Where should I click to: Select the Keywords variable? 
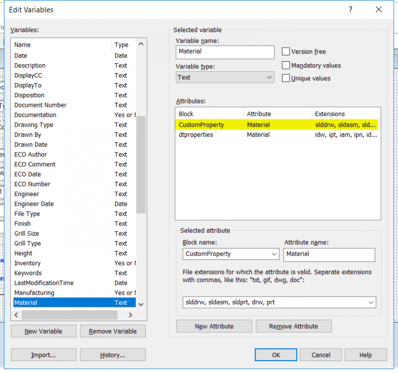75,273
